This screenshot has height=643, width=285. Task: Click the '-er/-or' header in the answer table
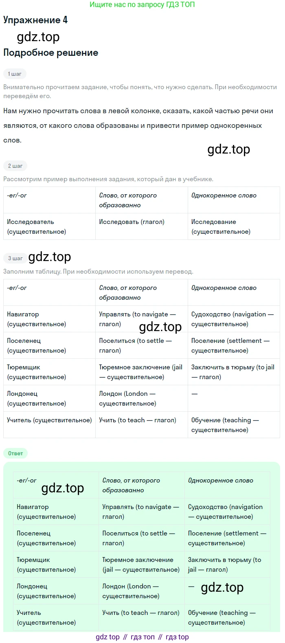click(27, 481)
